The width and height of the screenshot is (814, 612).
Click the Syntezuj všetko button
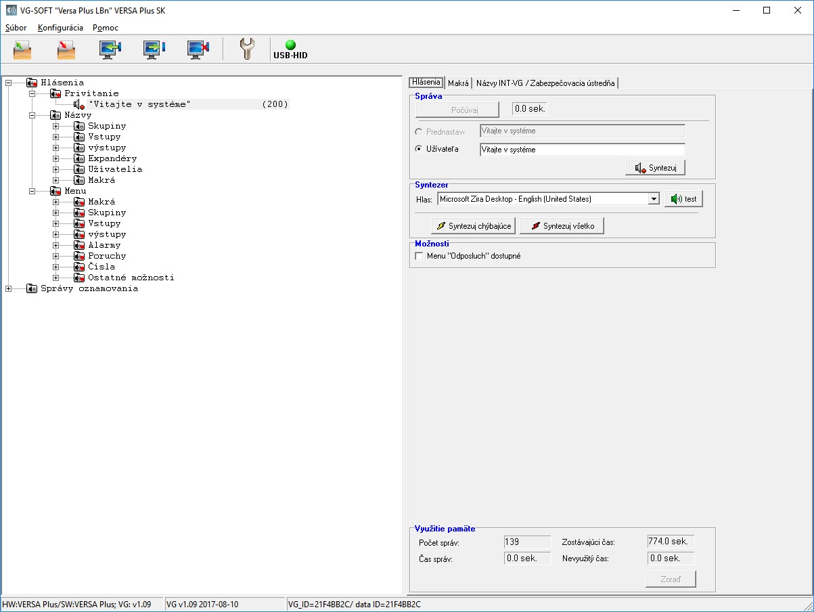click(x=562, y=226)
